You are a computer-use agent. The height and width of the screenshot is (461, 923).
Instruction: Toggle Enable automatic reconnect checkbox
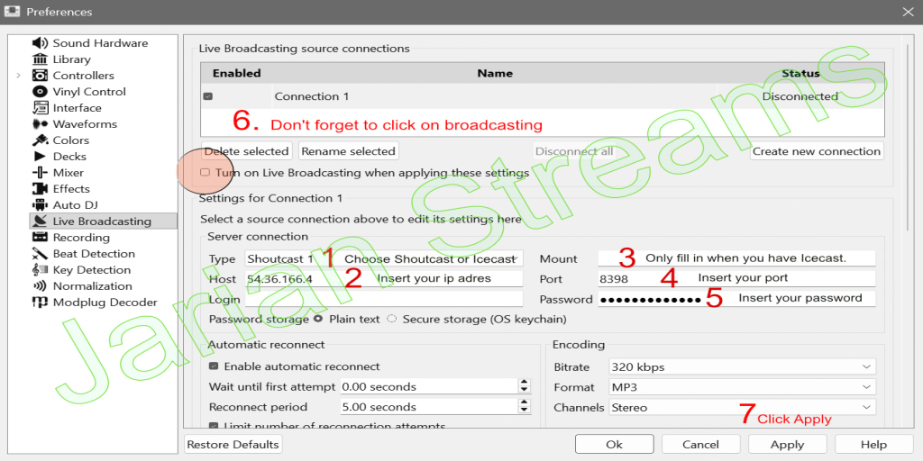214,366
